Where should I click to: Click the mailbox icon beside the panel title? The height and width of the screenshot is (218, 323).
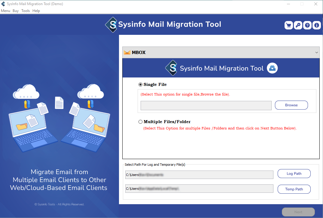point(272,68)
